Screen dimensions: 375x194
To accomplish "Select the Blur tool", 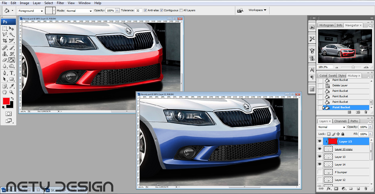I will 5,66.
